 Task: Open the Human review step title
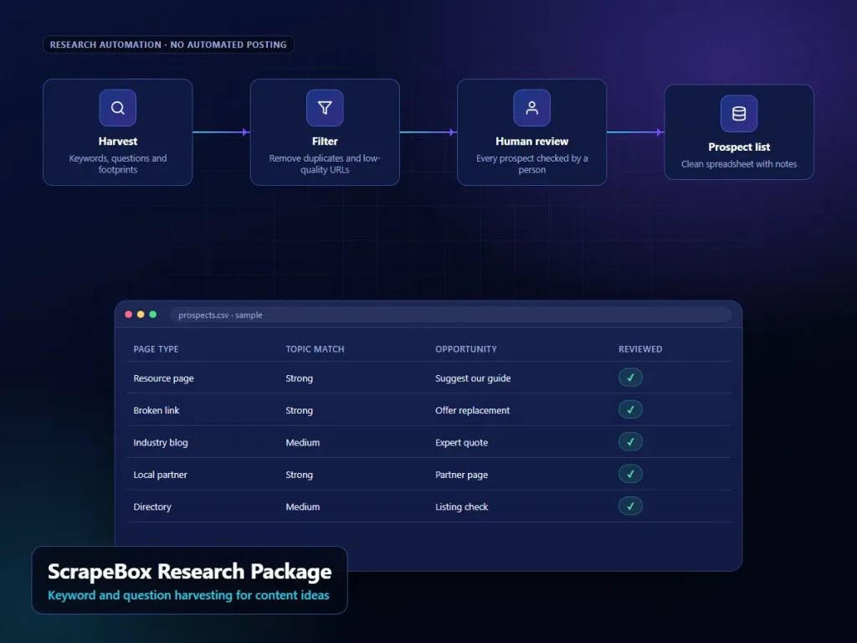pos(531,141)
